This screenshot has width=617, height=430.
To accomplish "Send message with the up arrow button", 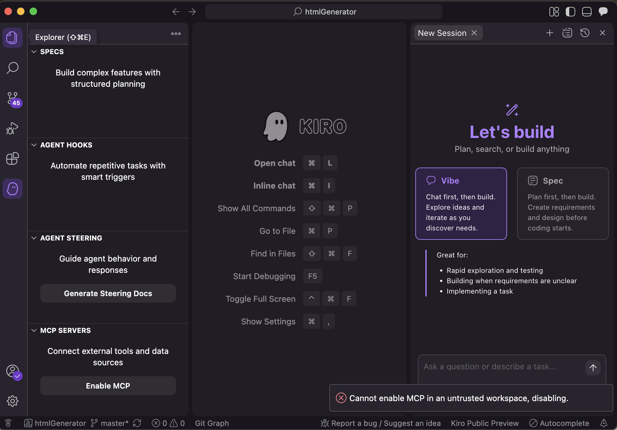I will [x=593, y=368].
